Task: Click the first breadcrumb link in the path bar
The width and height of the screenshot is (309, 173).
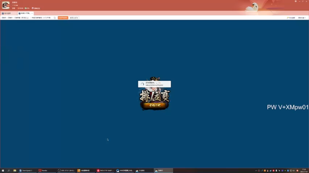Action: coord(4,18)
